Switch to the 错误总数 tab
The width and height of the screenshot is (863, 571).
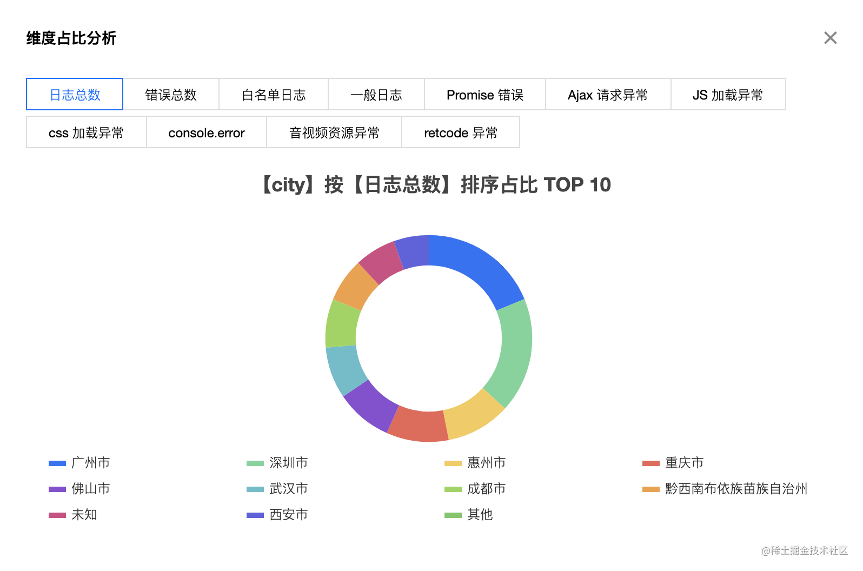click(171, 95)
